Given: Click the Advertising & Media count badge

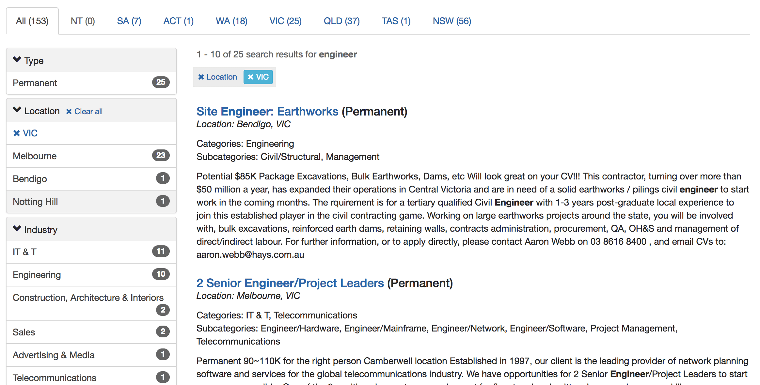Looking at the screenshot, I should (163, 354).
